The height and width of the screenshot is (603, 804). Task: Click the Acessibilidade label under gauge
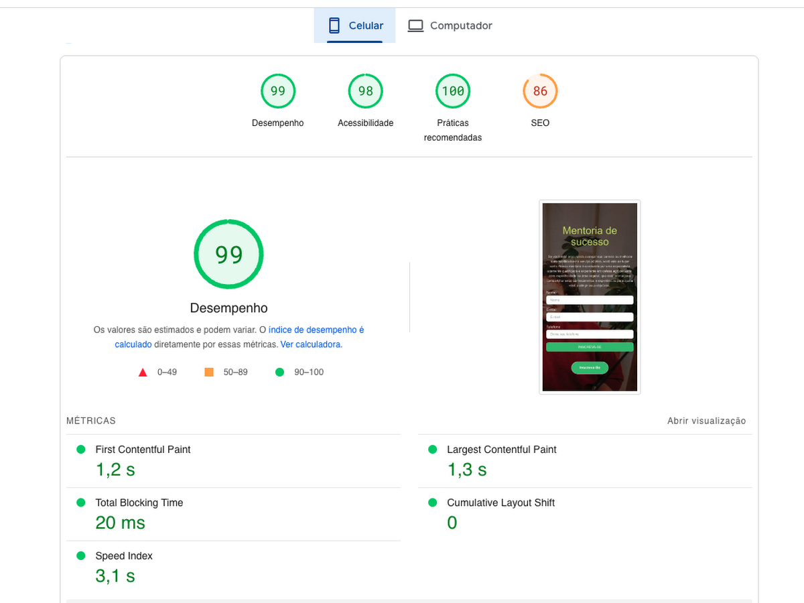365,123
